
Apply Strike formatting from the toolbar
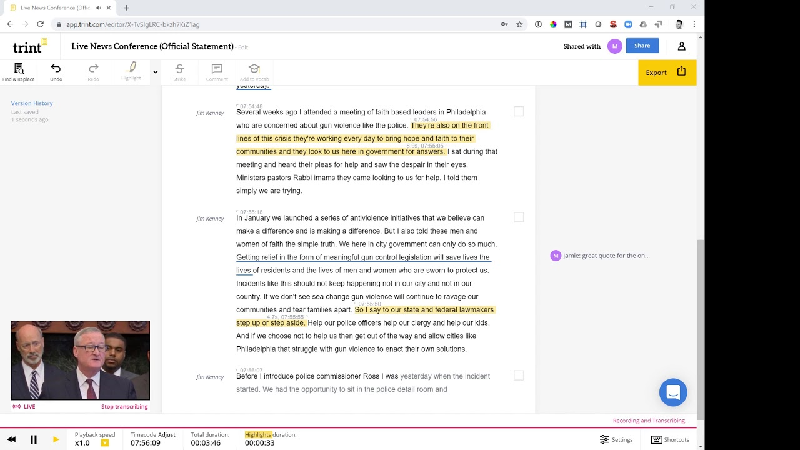point(179,72)
